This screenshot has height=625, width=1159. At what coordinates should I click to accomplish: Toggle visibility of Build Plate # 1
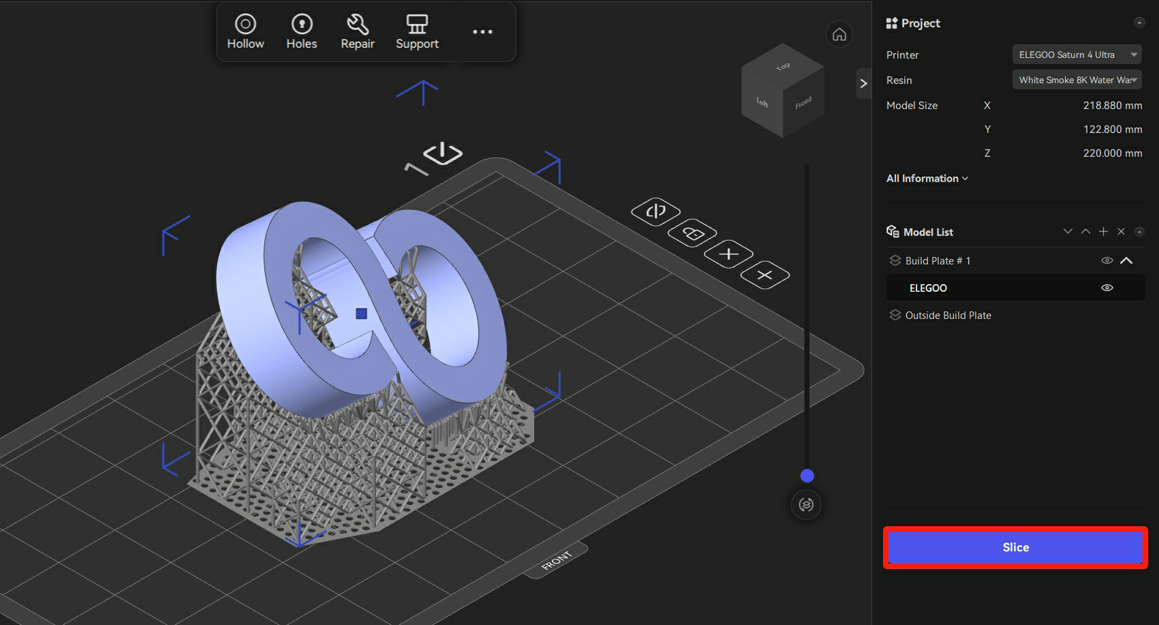pyautogui.click(x=1107, y=260)
